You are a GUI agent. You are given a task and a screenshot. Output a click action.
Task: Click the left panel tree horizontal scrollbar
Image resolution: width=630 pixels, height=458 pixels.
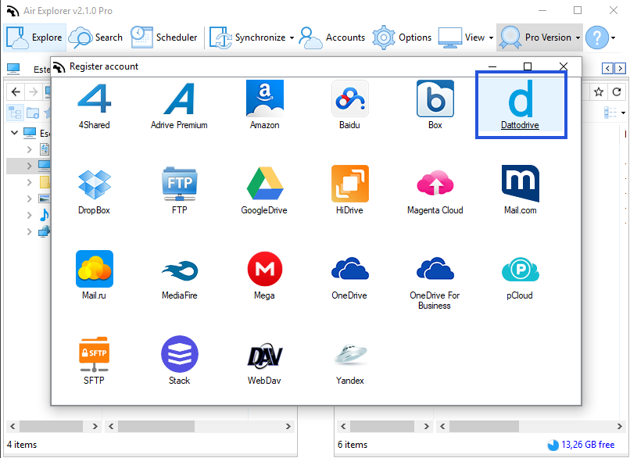53,426
